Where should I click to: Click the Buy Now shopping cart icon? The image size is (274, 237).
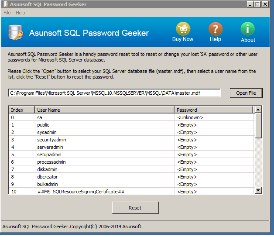pyautogui.click(x=183, y=29)
